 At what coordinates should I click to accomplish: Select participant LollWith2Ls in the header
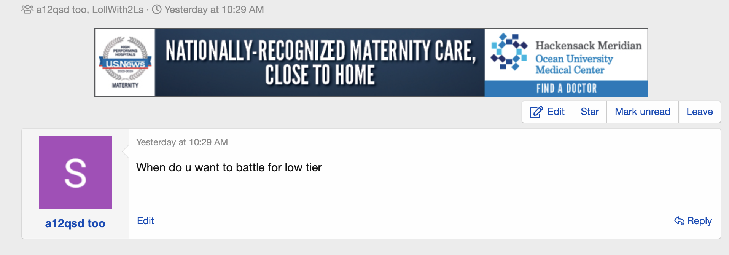pos(118,10)
